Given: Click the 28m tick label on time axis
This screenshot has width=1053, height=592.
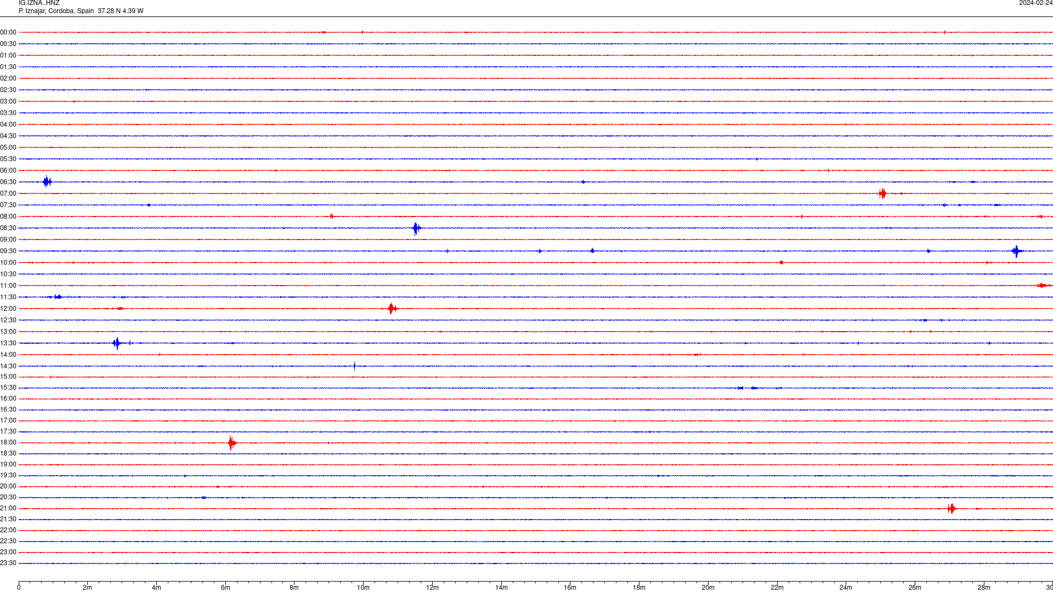Looking at the screenshot, I should tap(984, 588).
